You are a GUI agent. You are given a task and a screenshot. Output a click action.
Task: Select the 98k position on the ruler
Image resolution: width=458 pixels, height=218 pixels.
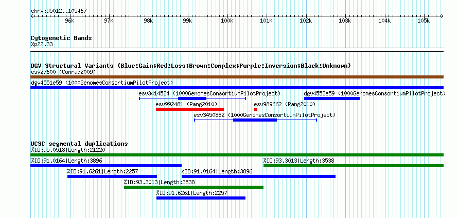[148, 21]
